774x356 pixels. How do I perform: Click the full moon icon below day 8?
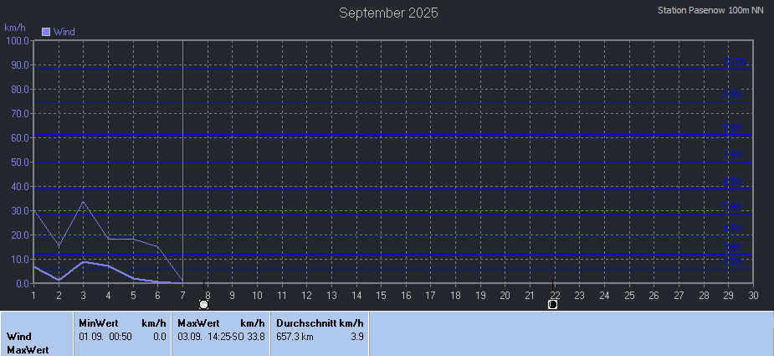pos(203,305)
